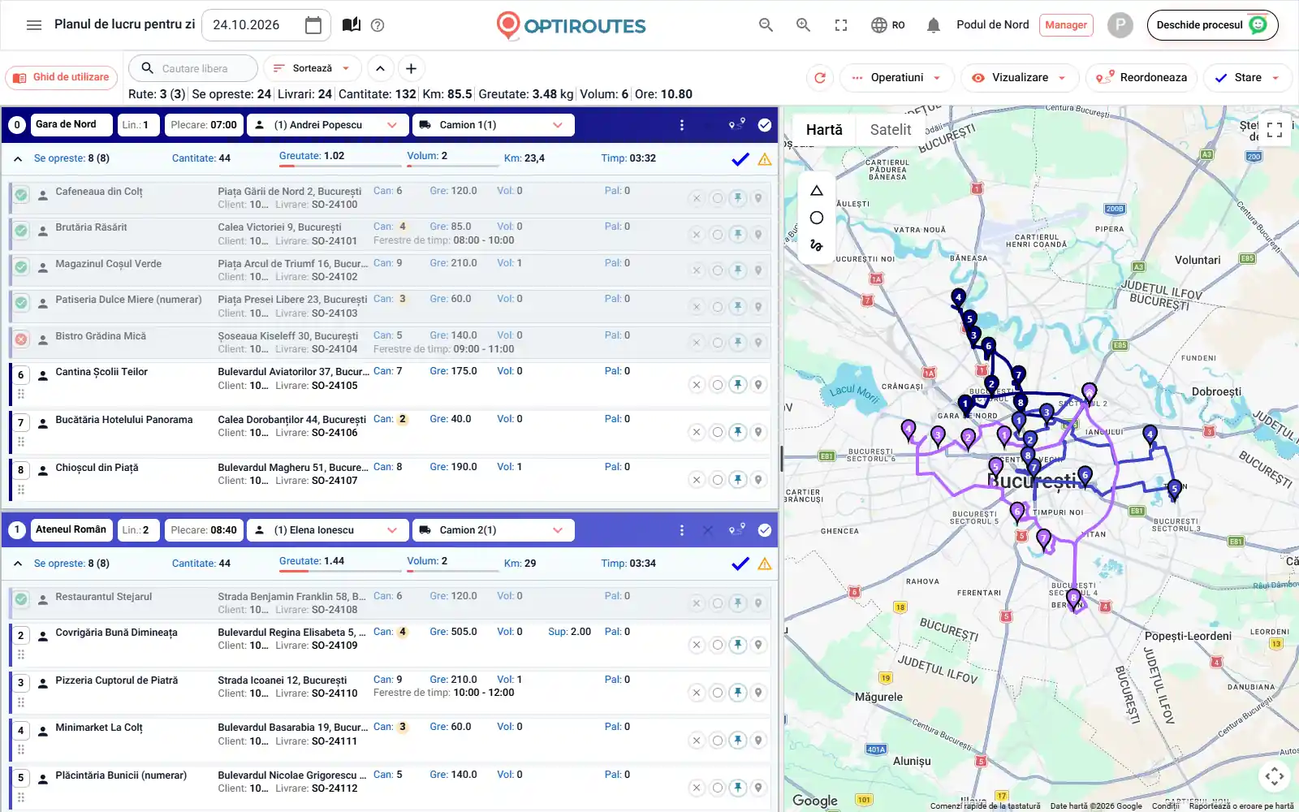Open the hamburger main menu
This screenshot has height=812, width=1299.
tap(34, 25)
